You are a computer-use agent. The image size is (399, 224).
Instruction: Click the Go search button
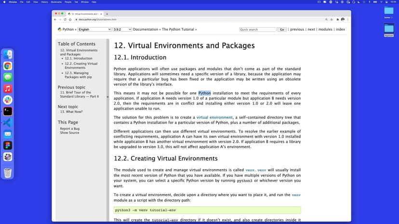tap(282, 29)
